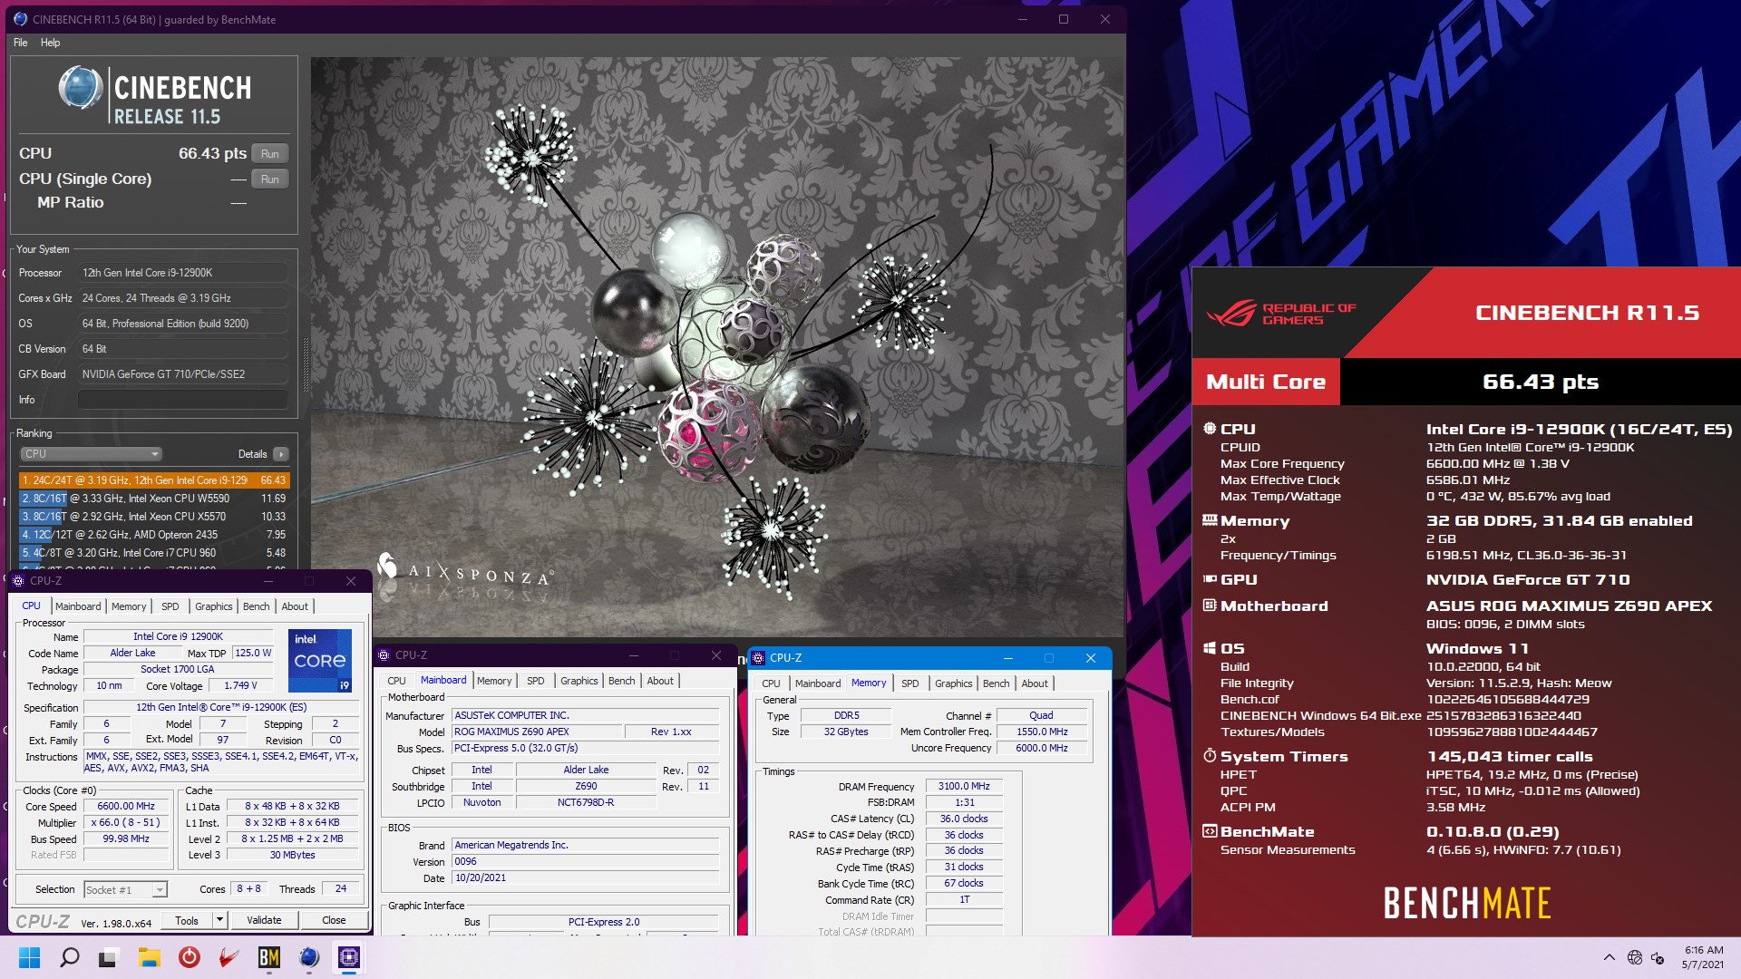Image resolution: width=1741 pixels, height=979 pixels.
Task: Click the 66.43 pts Multi Core score
Action: [x=1541, y=383]
